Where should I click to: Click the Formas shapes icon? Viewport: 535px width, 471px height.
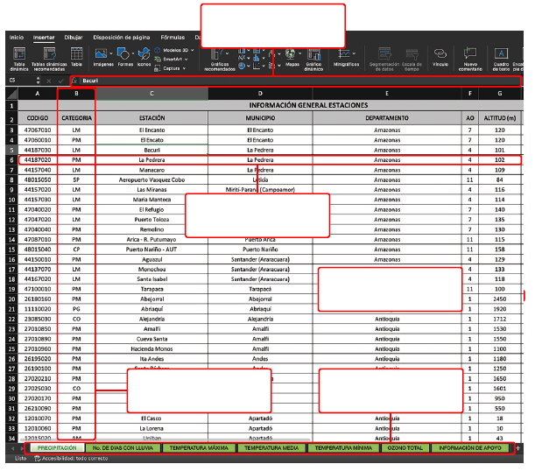click(x=123, y=54)
